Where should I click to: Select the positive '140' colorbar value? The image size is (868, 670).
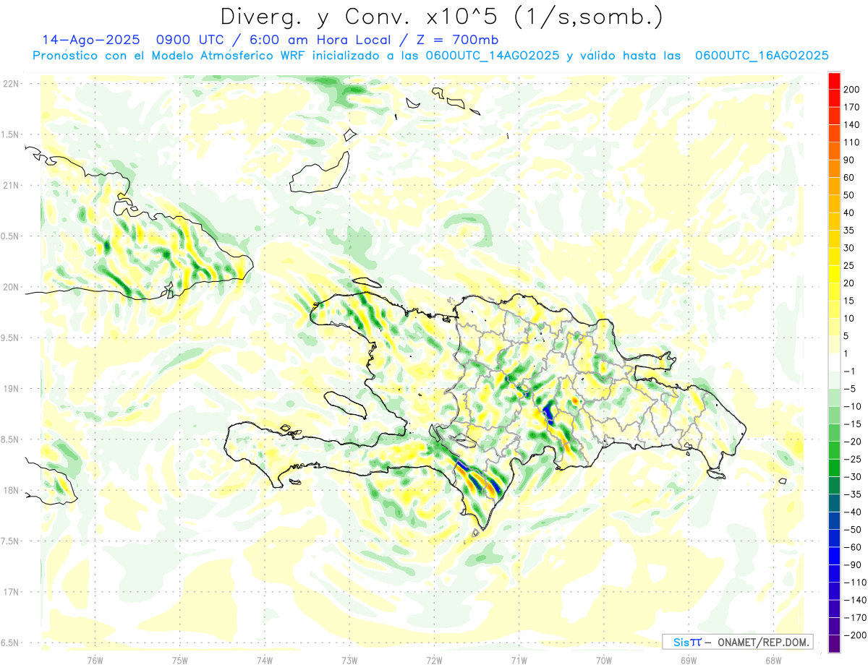pyautogui.click(x=853, y=124)
